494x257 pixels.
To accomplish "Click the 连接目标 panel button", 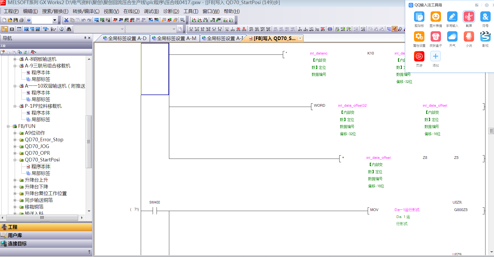I will coord(17,244).
